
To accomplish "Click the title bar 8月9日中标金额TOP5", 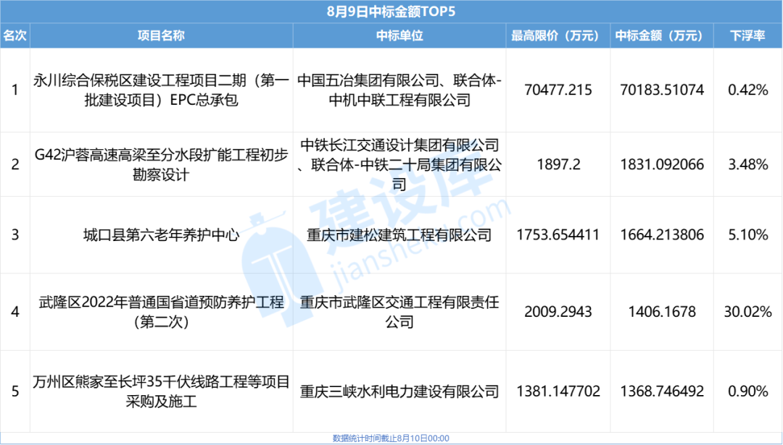I will coord(391,11).
